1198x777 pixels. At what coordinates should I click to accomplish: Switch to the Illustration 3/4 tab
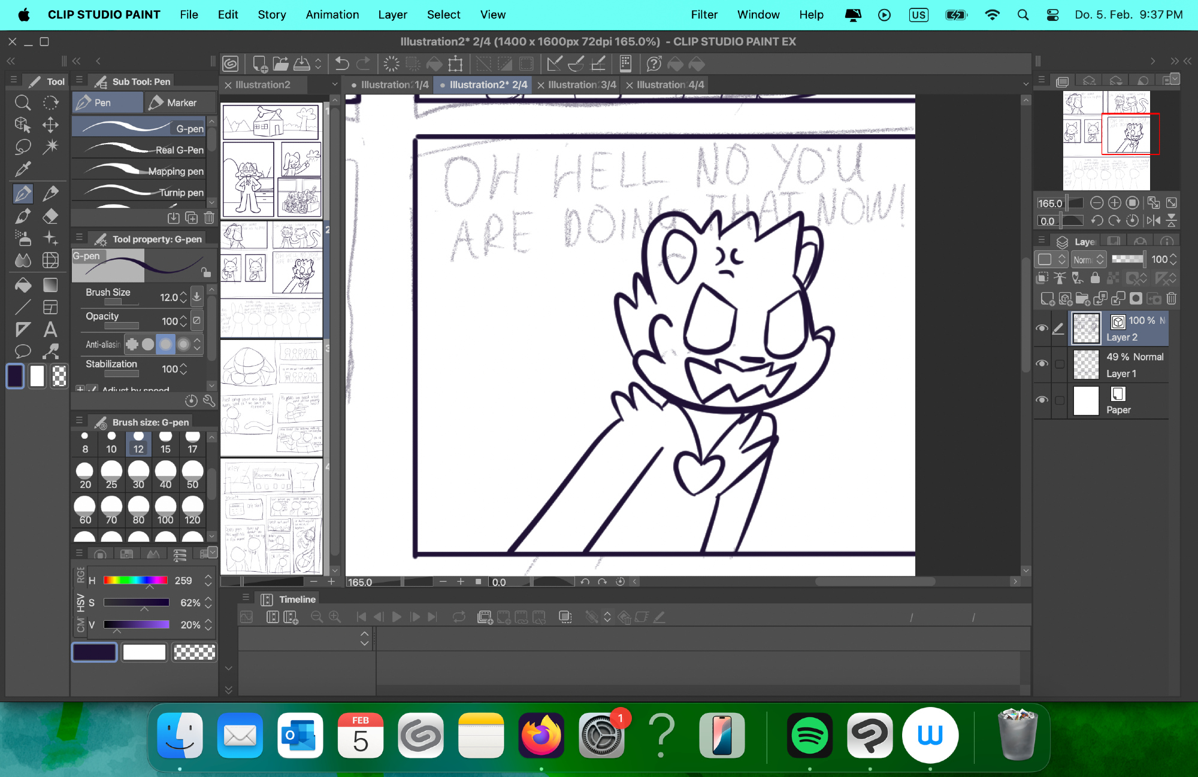pyautogui.click(x=582, y=85)
